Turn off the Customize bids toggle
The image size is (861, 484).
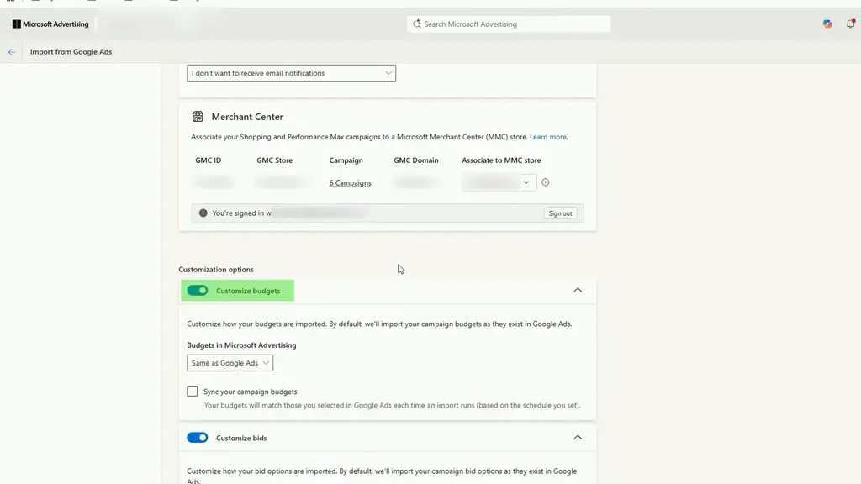click(x=197, y=437)
